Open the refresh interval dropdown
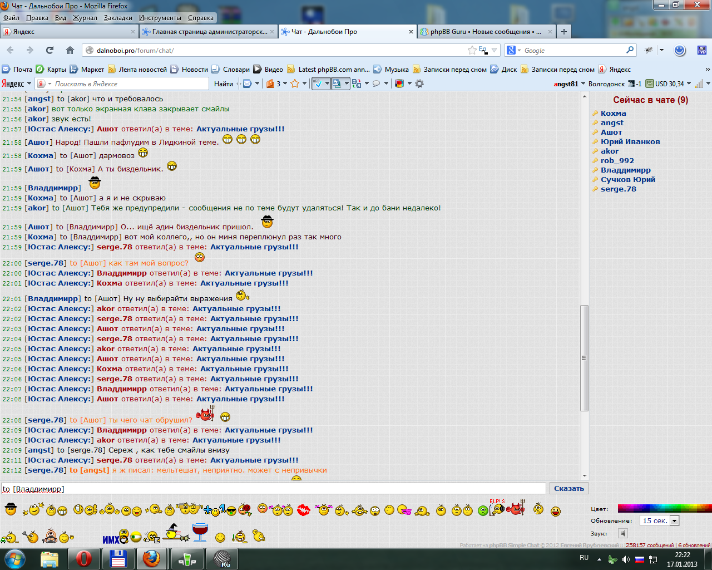 point(674,520)
